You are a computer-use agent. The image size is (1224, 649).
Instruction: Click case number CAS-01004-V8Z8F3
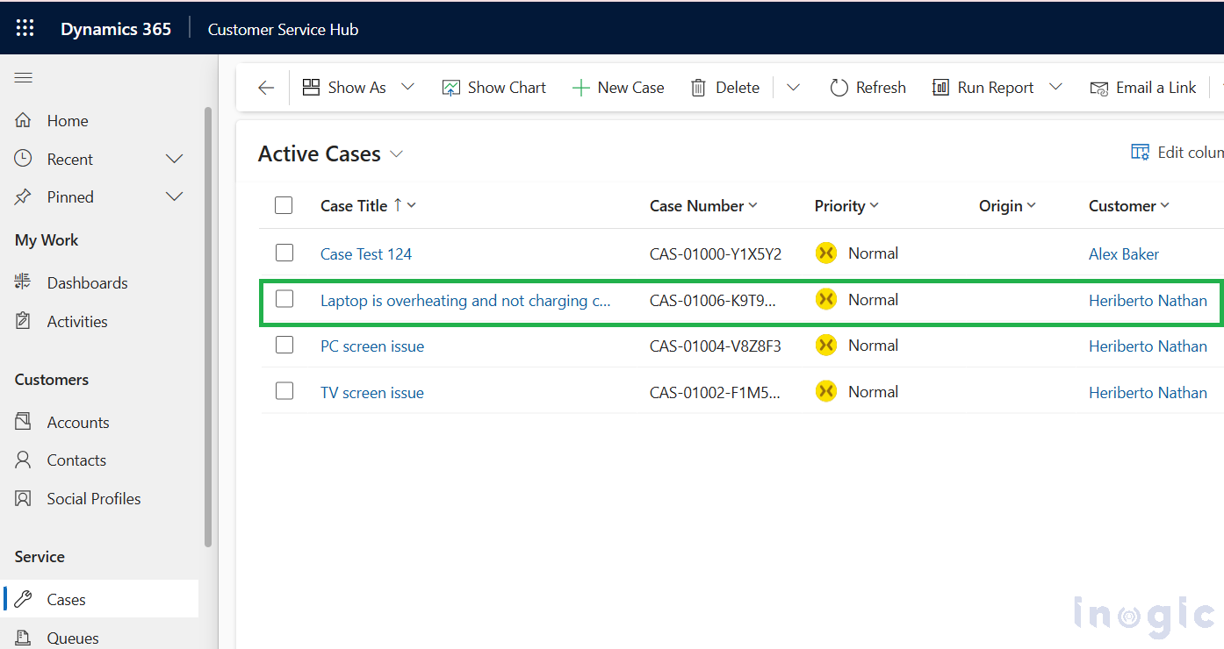716,346
